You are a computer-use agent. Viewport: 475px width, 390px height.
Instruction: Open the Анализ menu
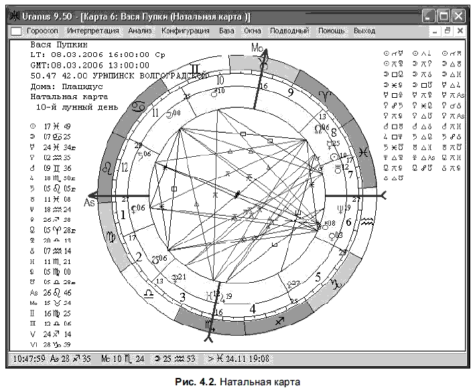[x=140, y=31]
